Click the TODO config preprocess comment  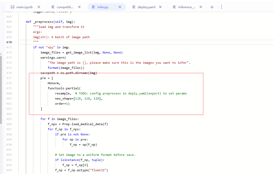pos(131,93)
